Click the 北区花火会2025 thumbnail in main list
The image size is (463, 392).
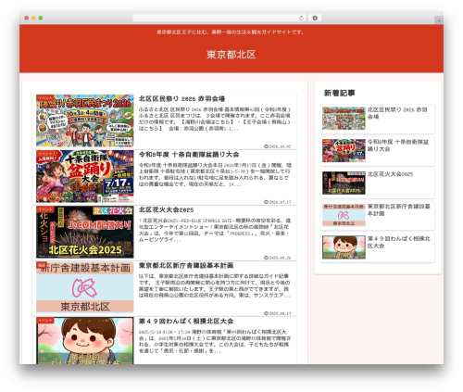[x=85, y=232]
